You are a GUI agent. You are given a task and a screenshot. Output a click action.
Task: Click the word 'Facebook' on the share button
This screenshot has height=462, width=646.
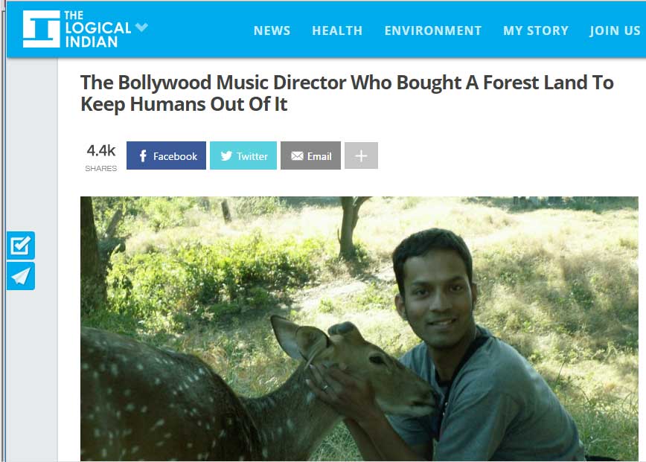175,156
